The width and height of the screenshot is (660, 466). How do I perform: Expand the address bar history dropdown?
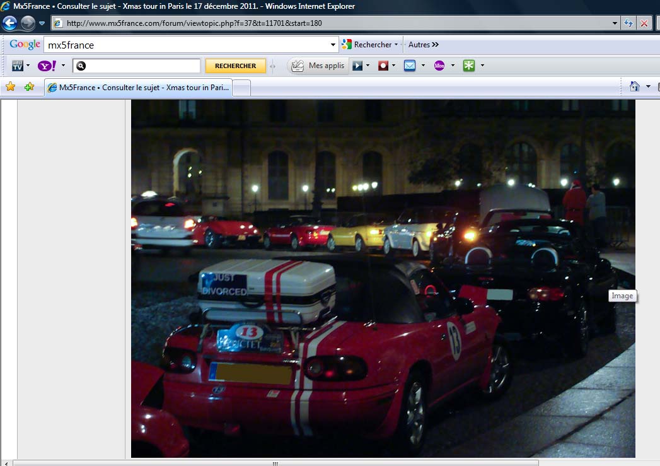[x=615, y=23]
